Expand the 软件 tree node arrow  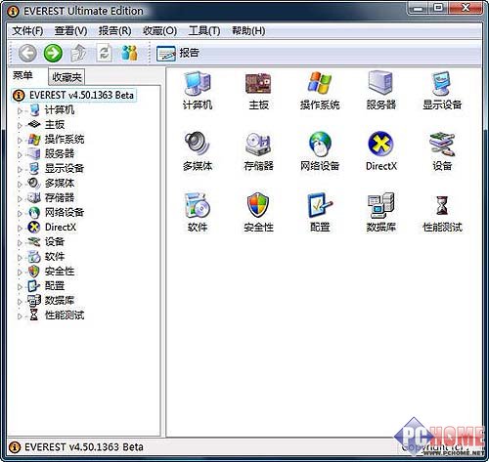coord(20,258)
